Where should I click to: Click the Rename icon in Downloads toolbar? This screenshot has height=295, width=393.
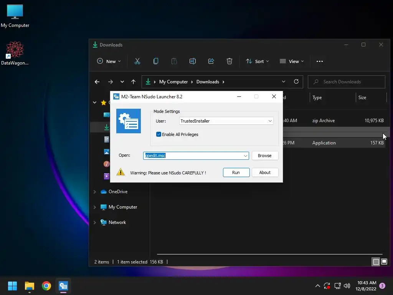point(193,61)
